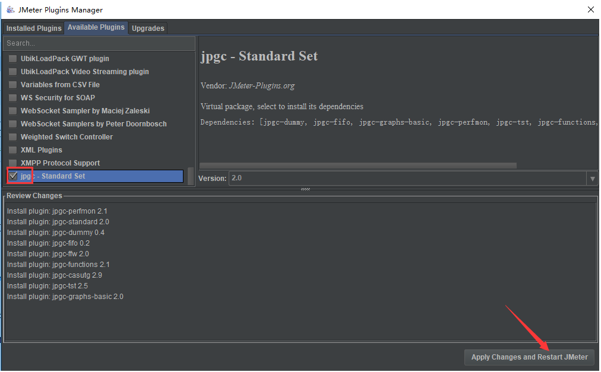Image resolution: width=601 pixels, height=372 pixels.
Task: Click 'Install plugin: jpgc-tst 2.5' line
Action: point(48,286)
